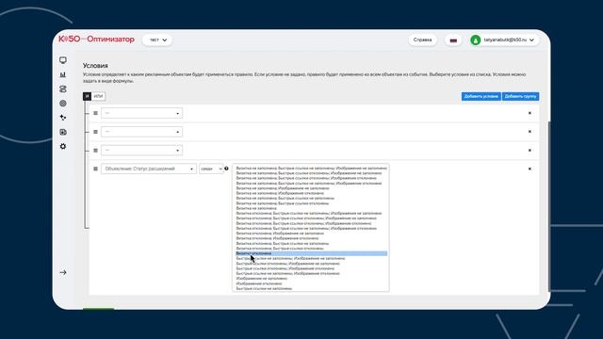Screen dimensions: 603x339
Task: Select 'Визитка отклонена; Быстрые ссылки отклонены; Изображение отклонено'
Action: coord(312,223)
